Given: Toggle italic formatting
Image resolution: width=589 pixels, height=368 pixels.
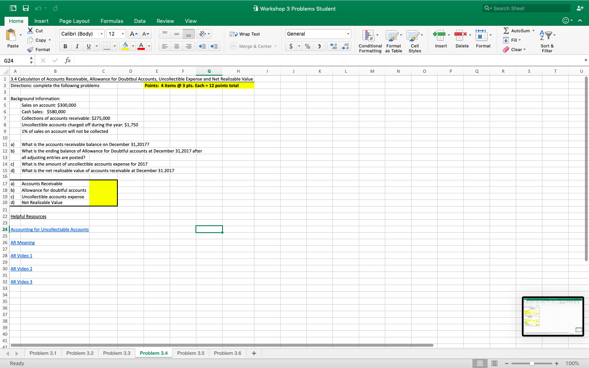Looking at the screenshot, I should [x=77, y=46].
